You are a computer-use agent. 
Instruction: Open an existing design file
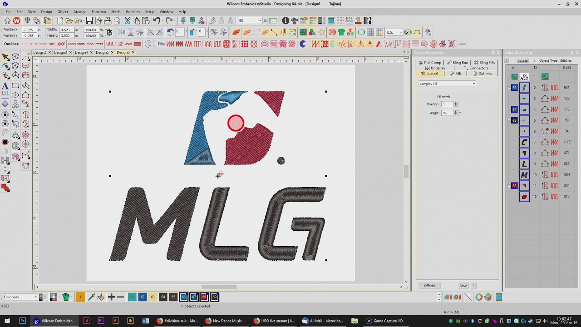(69, 20)
